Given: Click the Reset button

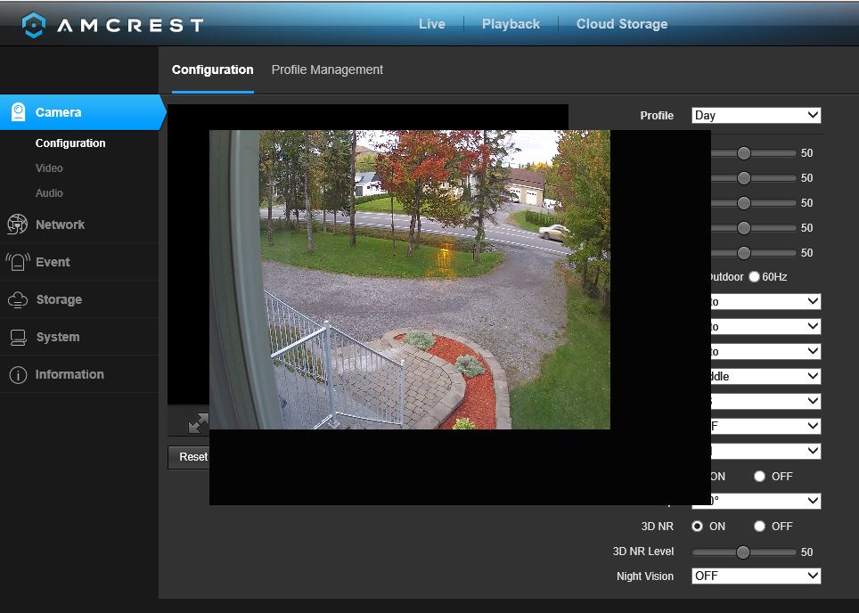Looking at the screenshot, I should click(189, 457).
